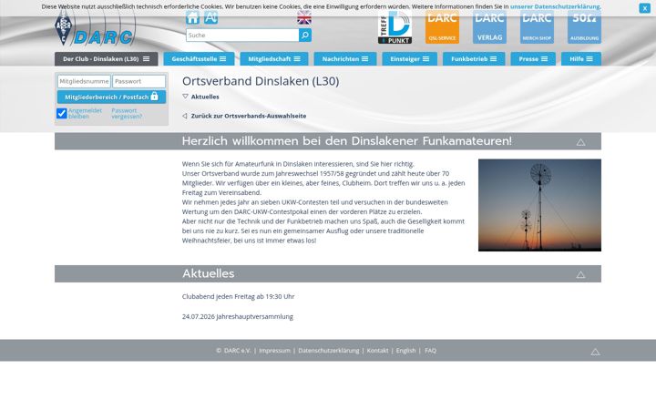The image size is (656, 410).
Task: Open the Hilfe menu
Action: pyautogui.click(x=581, y=59)
